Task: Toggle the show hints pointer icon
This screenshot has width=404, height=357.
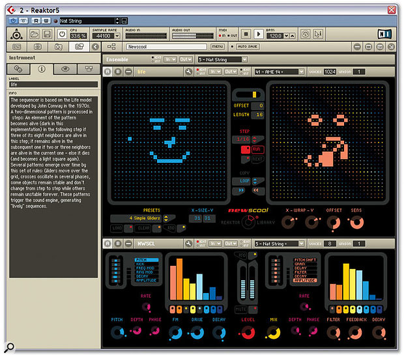Action: pos(318,34)
